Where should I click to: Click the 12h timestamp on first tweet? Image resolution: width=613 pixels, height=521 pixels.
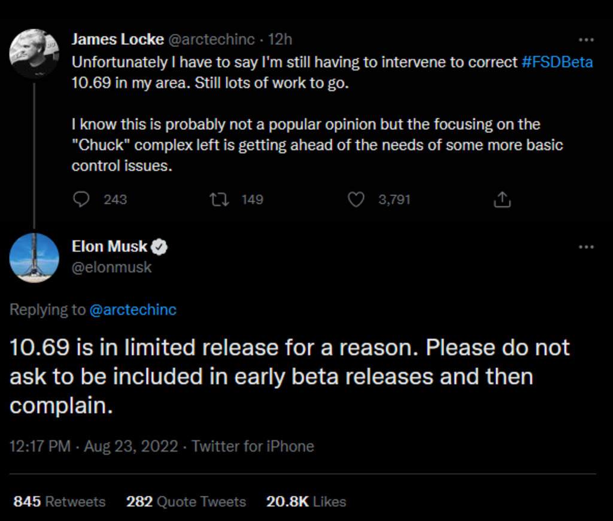click(x=280, y=39)
